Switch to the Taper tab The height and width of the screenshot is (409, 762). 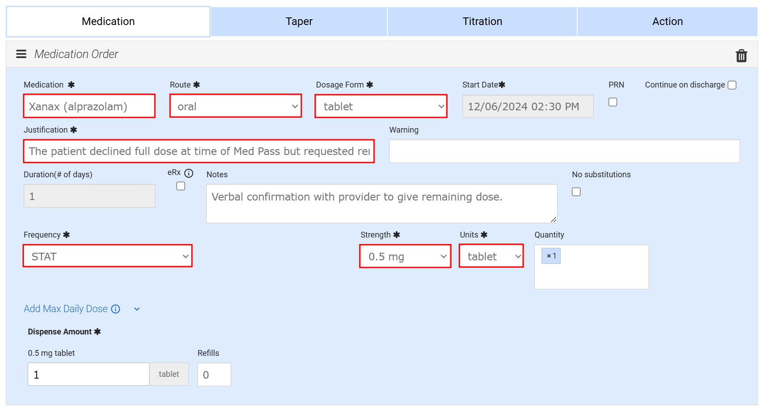299,21
